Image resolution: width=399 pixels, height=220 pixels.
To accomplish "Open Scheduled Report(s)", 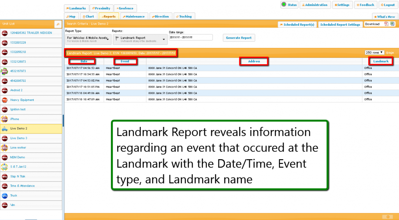I will coord(297,25).
